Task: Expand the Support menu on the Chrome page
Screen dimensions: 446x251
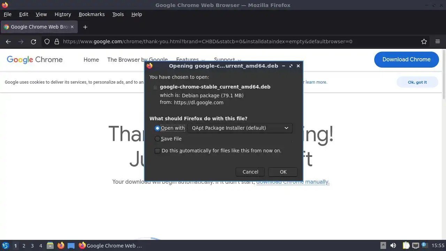Action: (228, 60)
